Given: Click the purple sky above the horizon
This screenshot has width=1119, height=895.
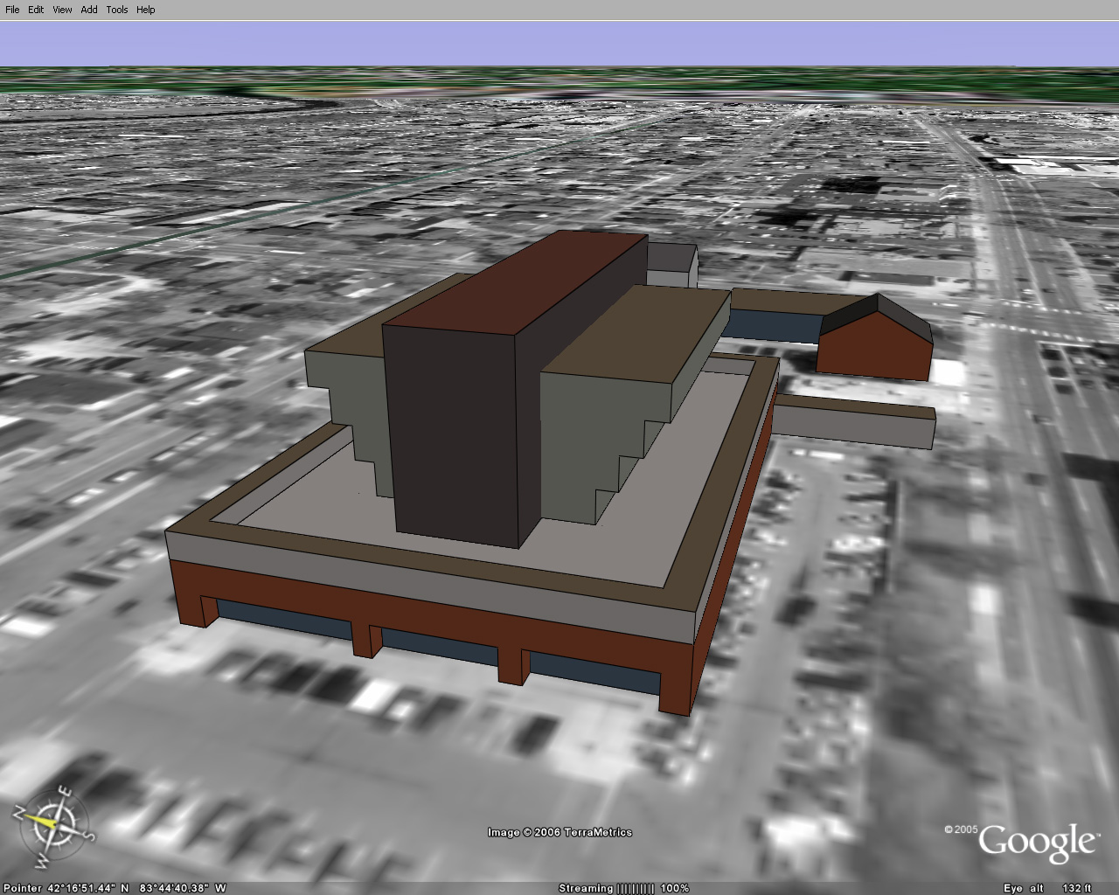Looking at the screenshot, I should click(x=559, y=44).
